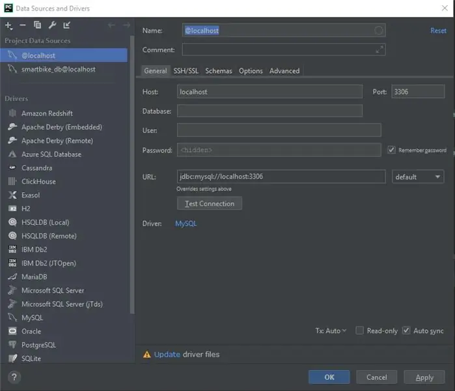
Task: Remove selected data source with minus icon
Action: click(x=23, y=25)
